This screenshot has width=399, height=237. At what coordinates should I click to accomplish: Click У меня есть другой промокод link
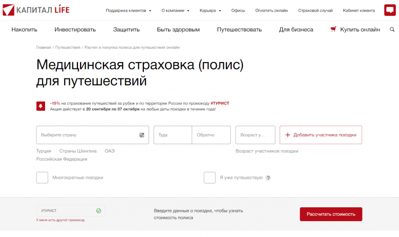[60, 220]
